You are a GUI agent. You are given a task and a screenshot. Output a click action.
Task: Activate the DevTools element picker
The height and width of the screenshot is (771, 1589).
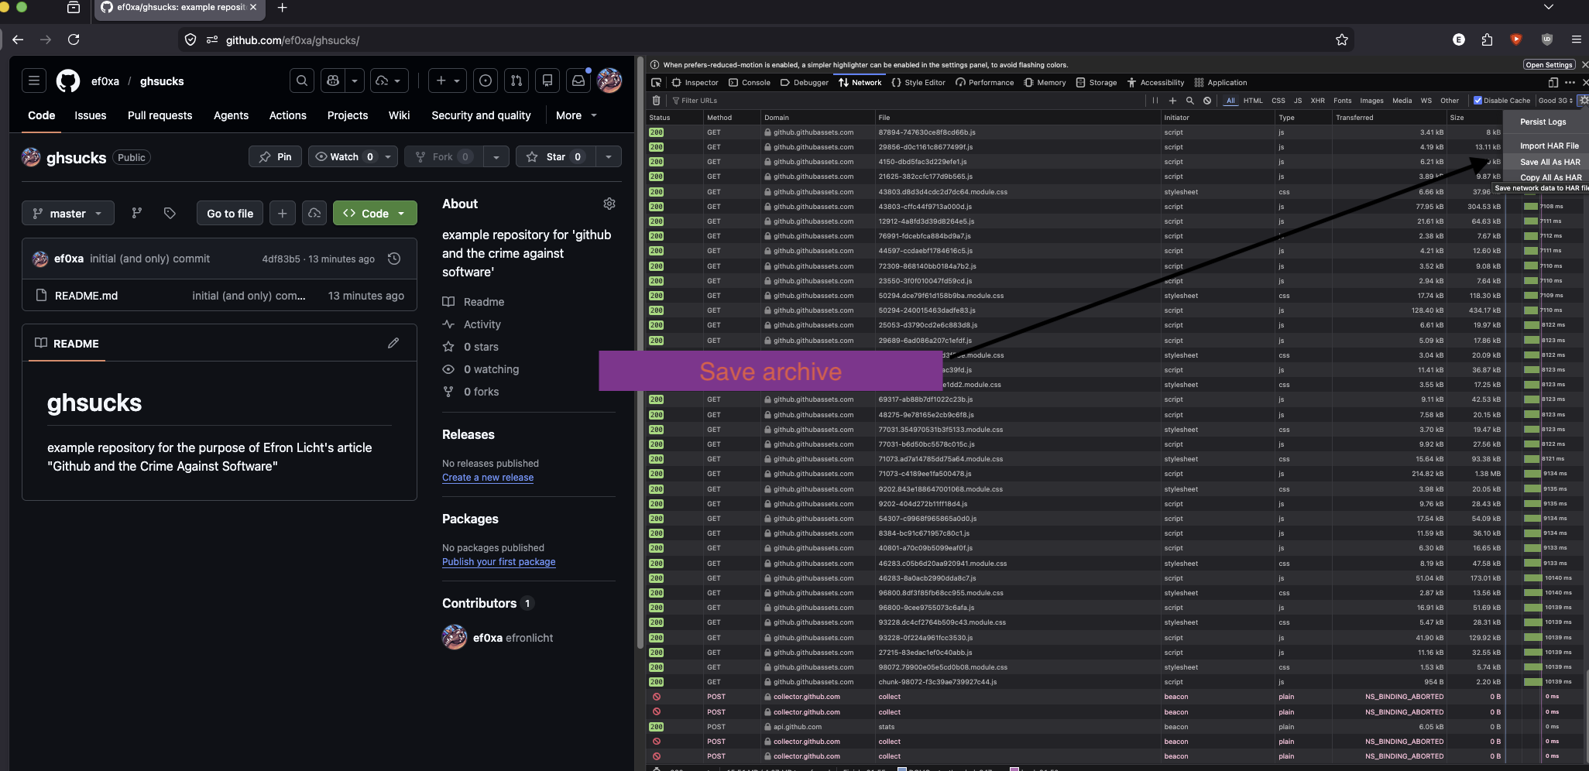tap(657, 83)
